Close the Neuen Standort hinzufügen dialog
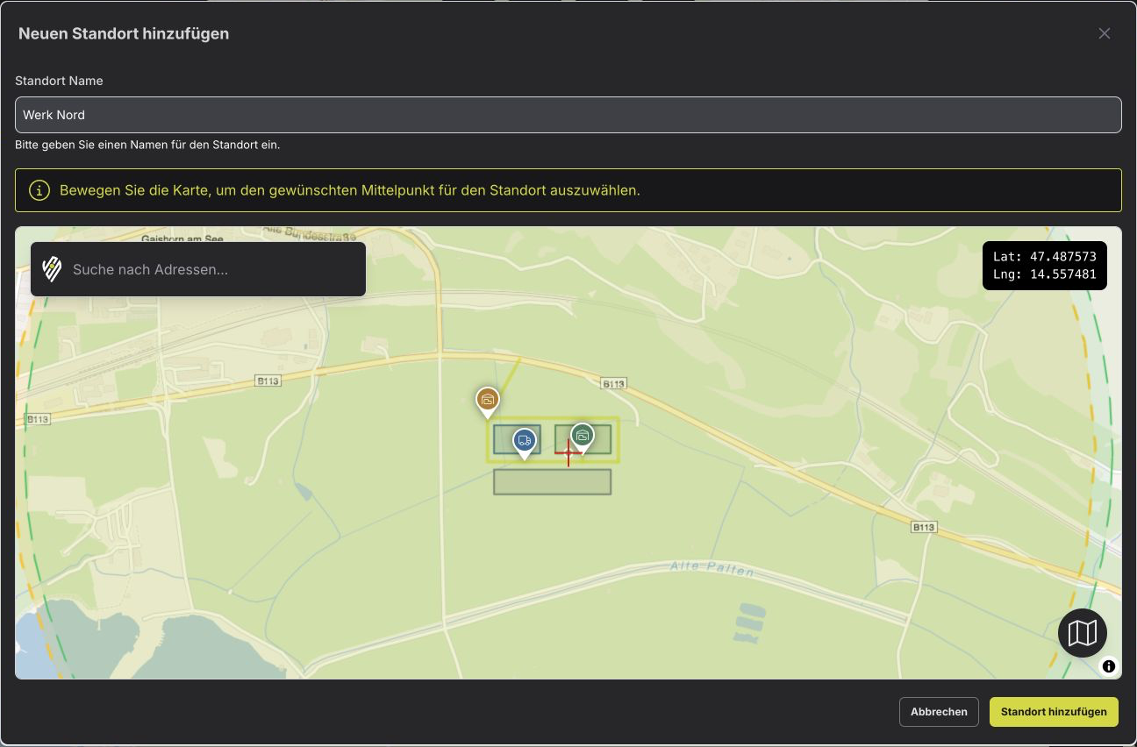Viewport: 1137px width, 747px height. [x=1105, y=33]
